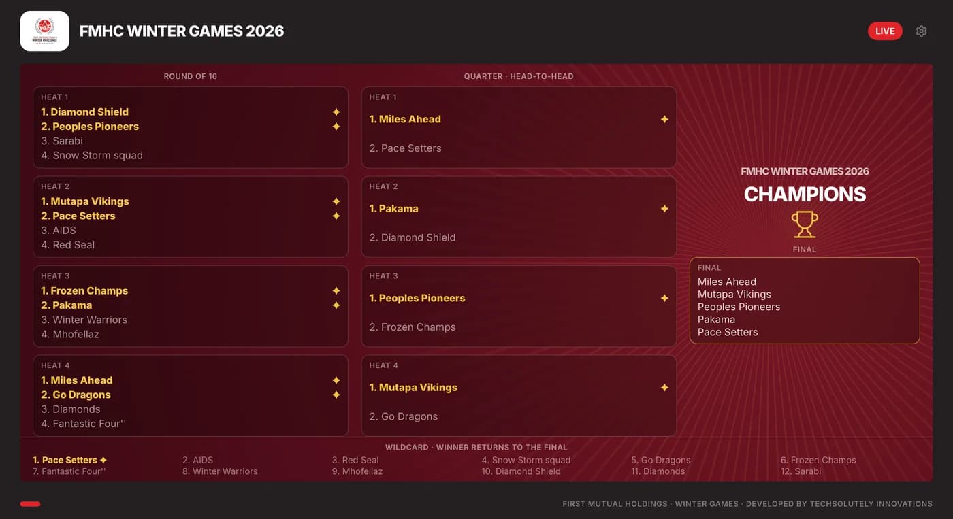Click the star beside Go Dragons in Round of 16

tap(336, 395)
